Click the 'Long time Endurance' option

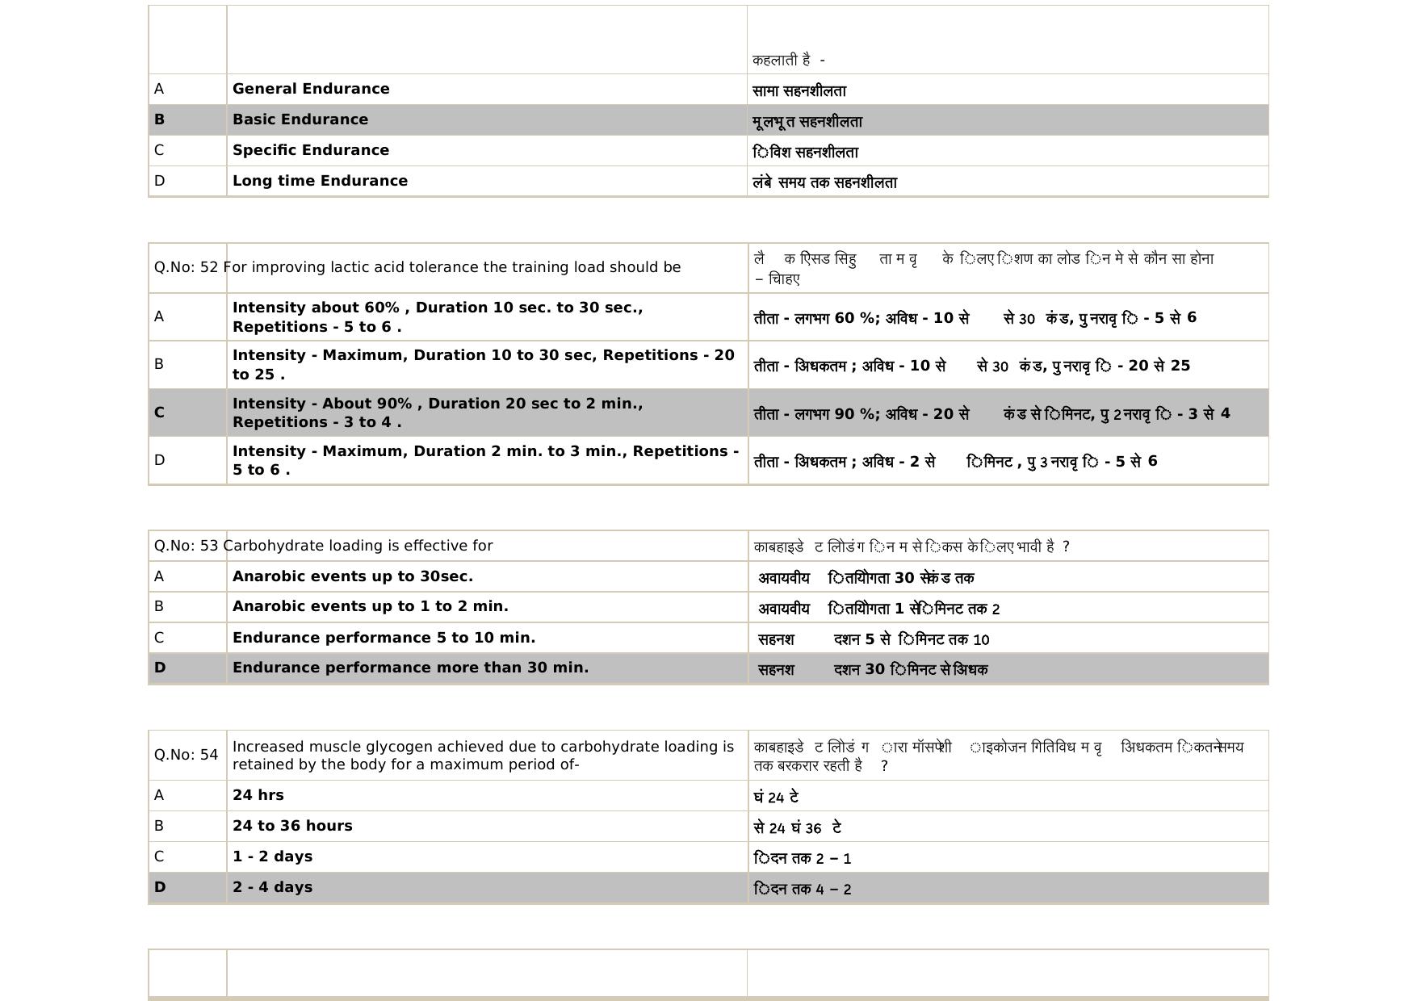[320, 181]
